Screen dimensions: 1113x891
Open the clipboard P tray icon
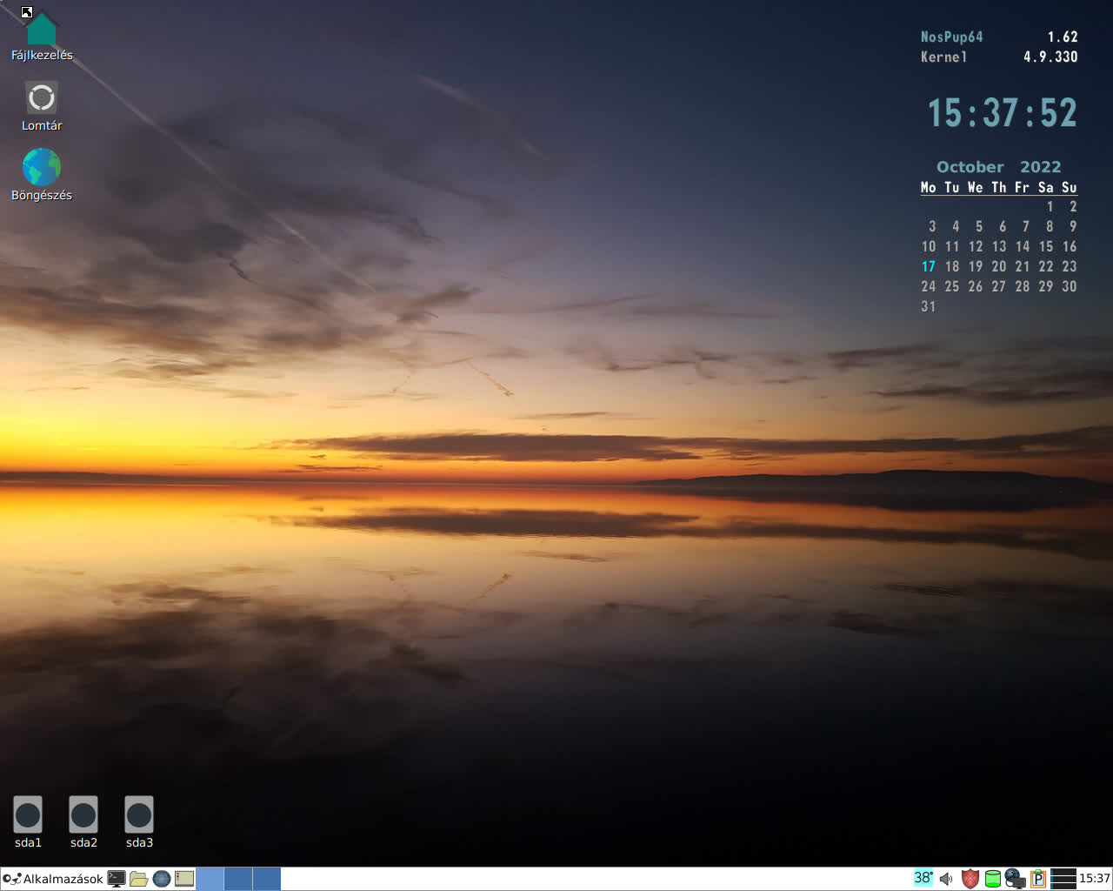point(1037,879)
